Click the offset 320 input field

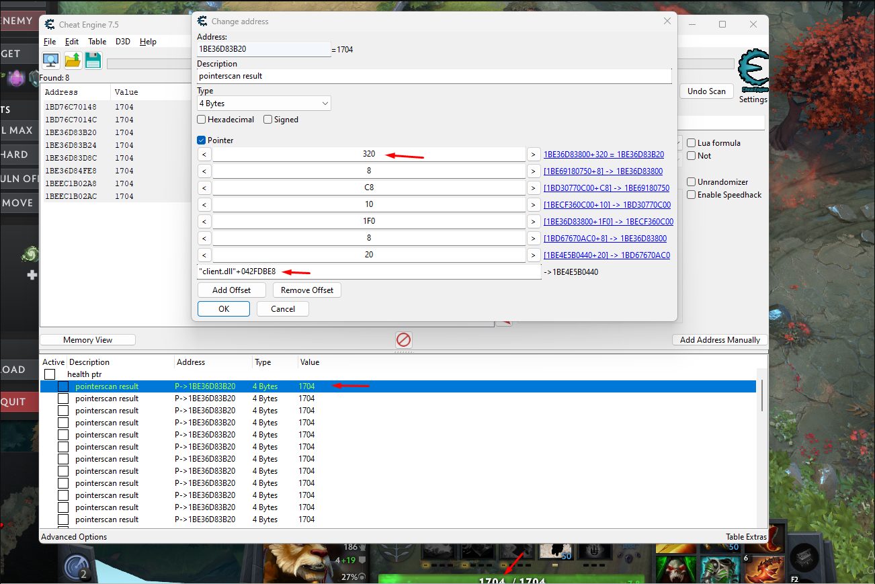[x=369, y=154]
